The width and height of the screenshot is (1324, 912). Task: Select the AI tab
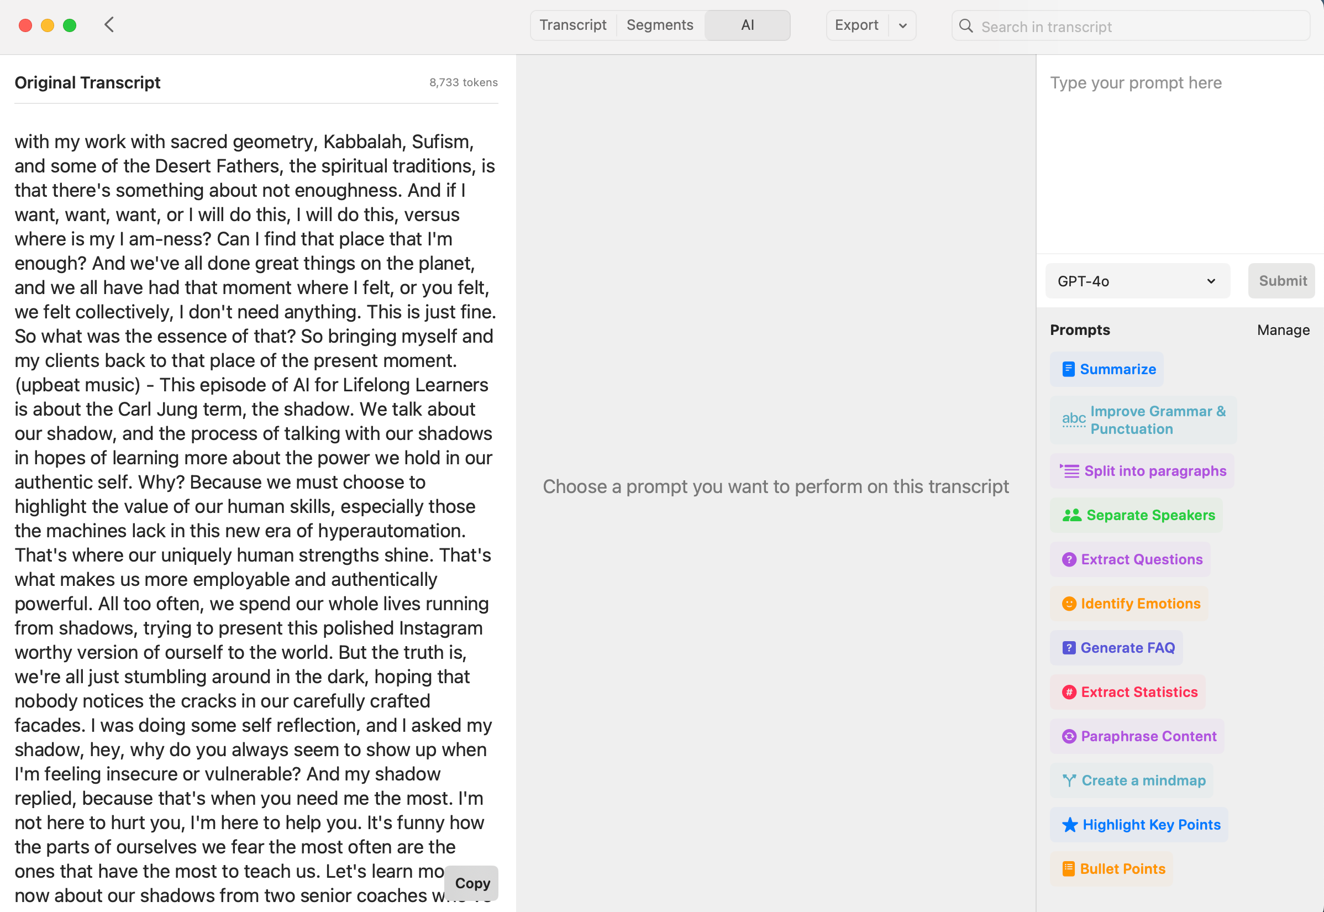747,25
